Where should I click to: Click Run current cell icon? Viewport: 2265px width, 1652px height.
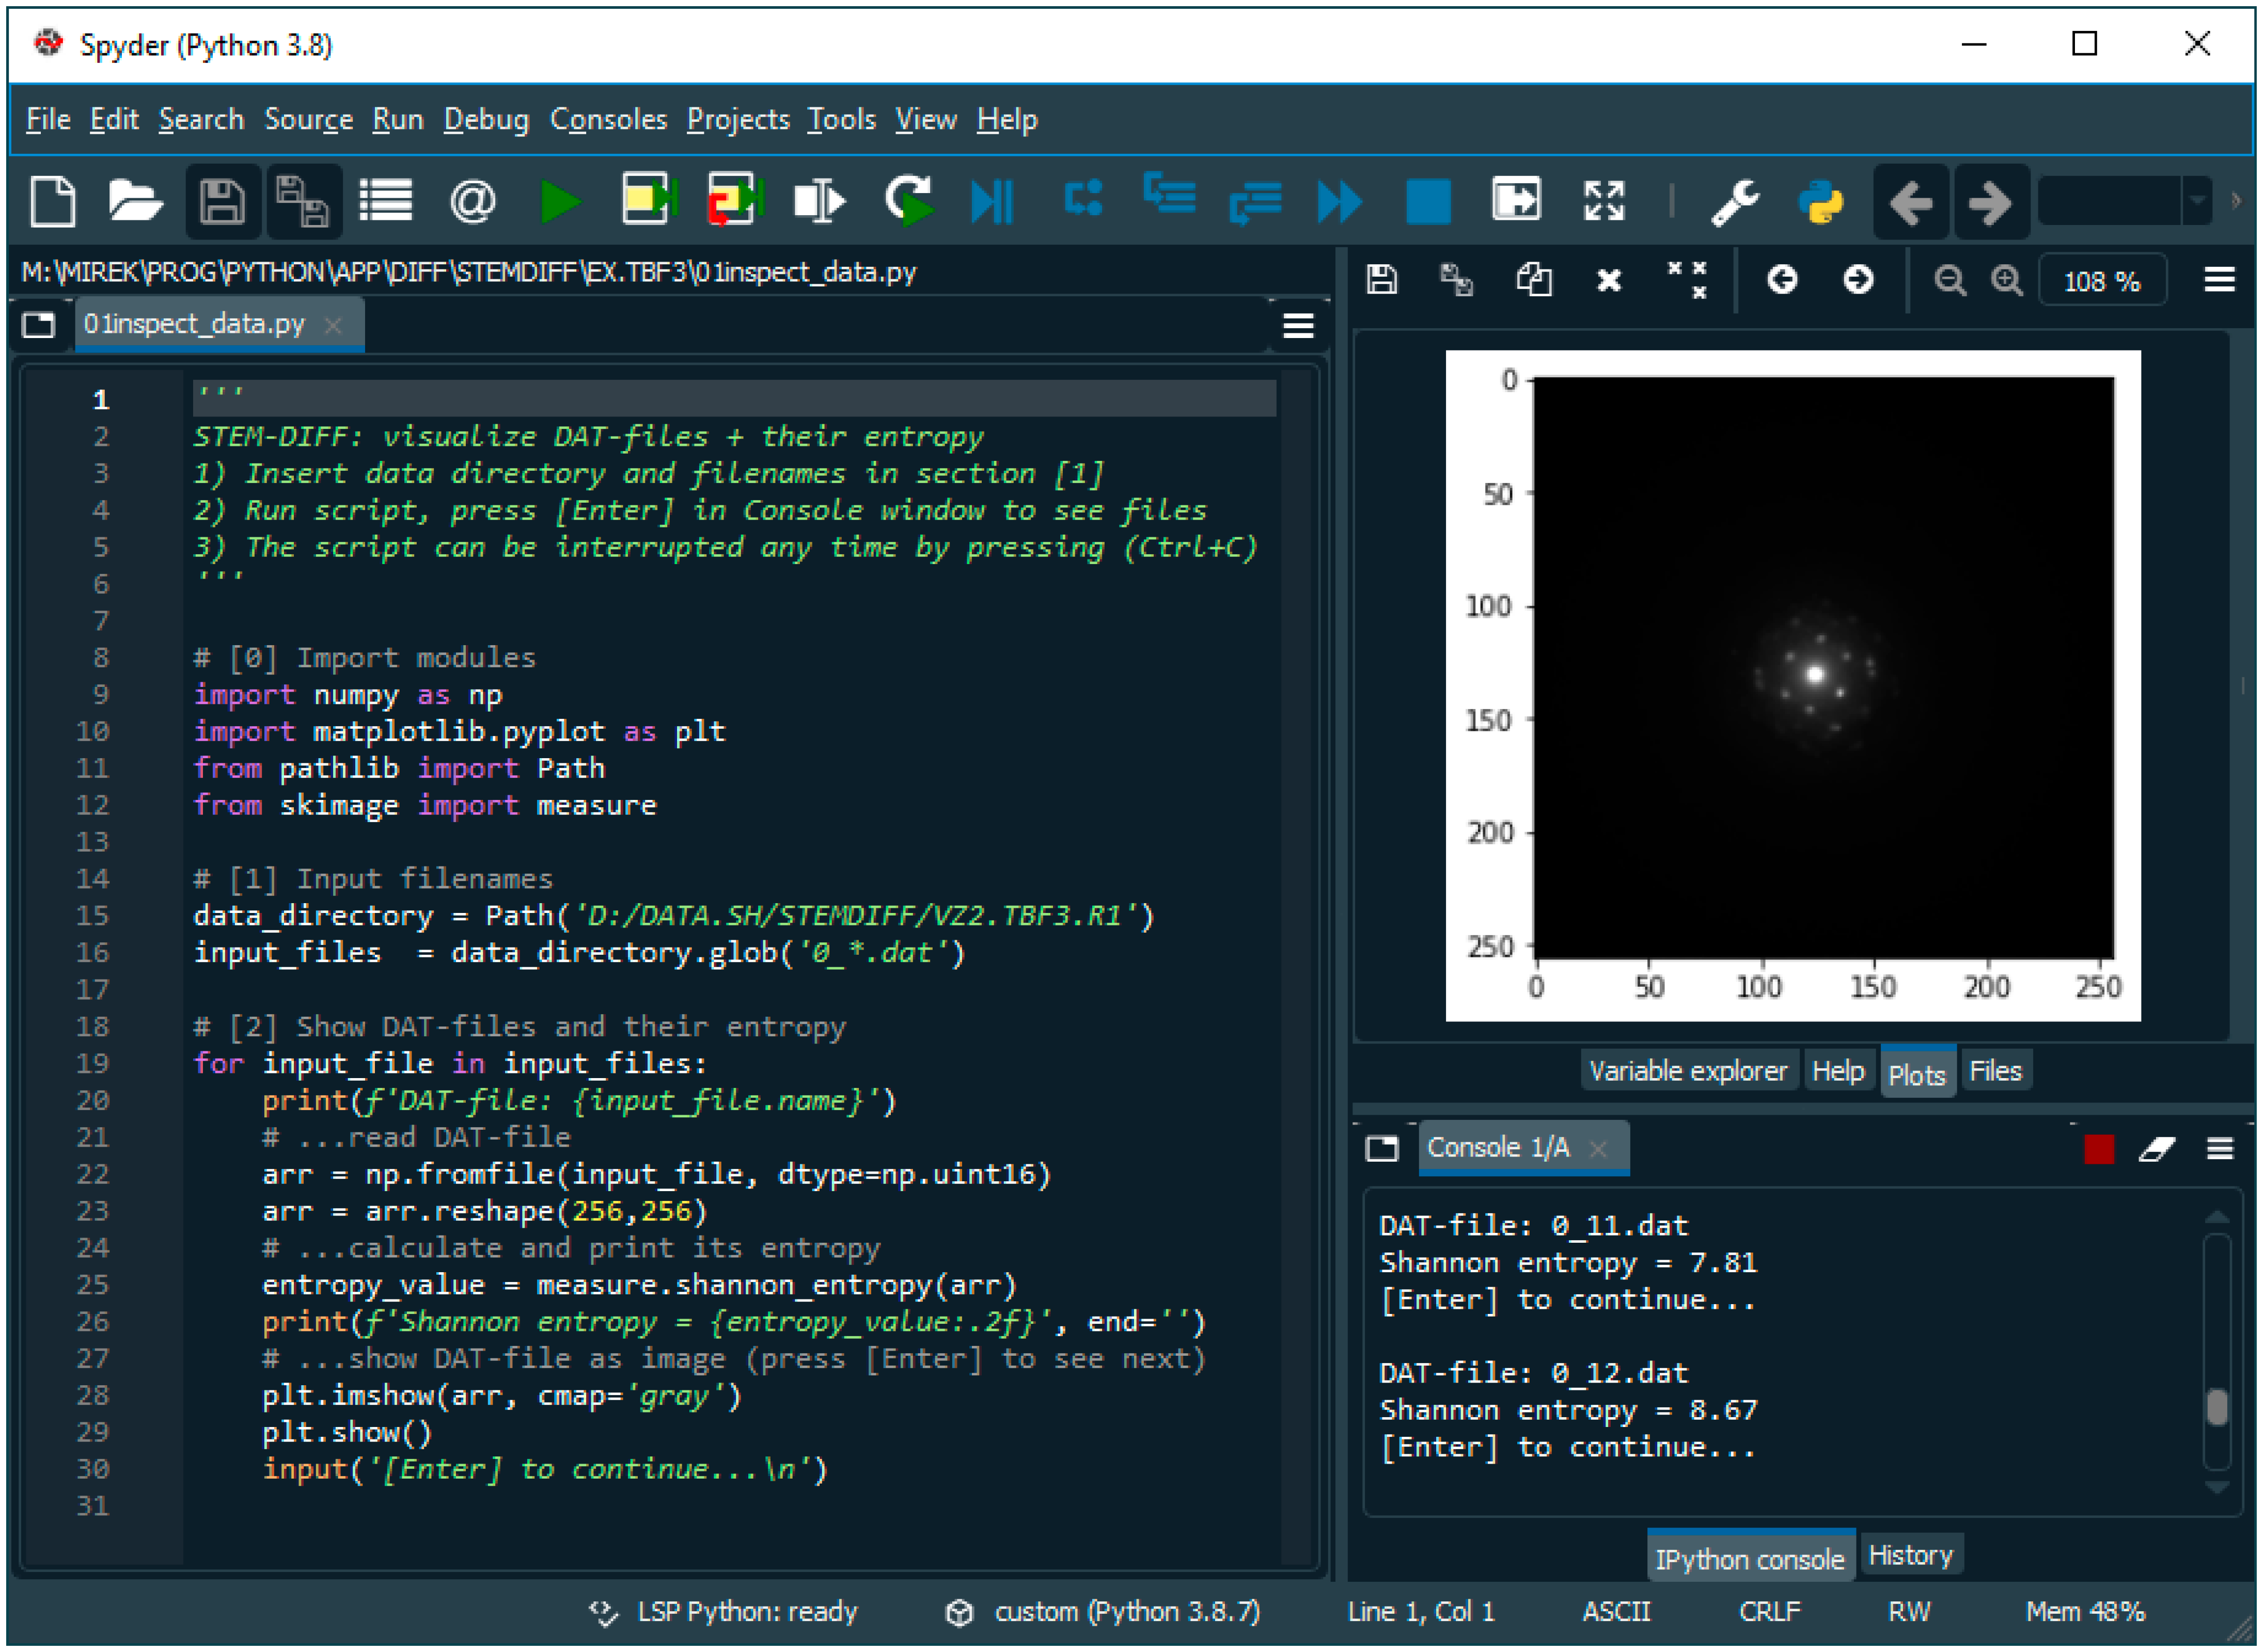click(648, 200)
